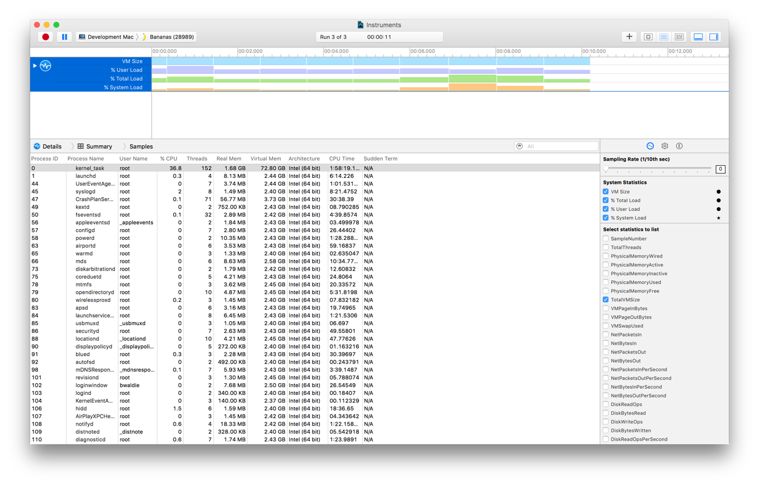Viewport: 759px width, 487px height.
Task: Open instrument configuration via the gear toolbar icon
Action: [647, 36]
